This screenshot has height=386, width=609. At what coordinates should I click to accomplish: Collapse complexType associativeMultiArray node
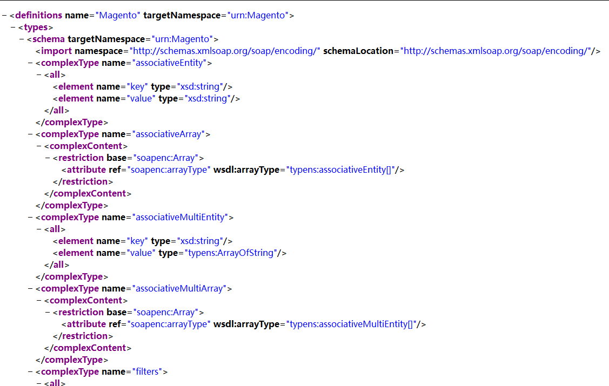pos(30,289)
